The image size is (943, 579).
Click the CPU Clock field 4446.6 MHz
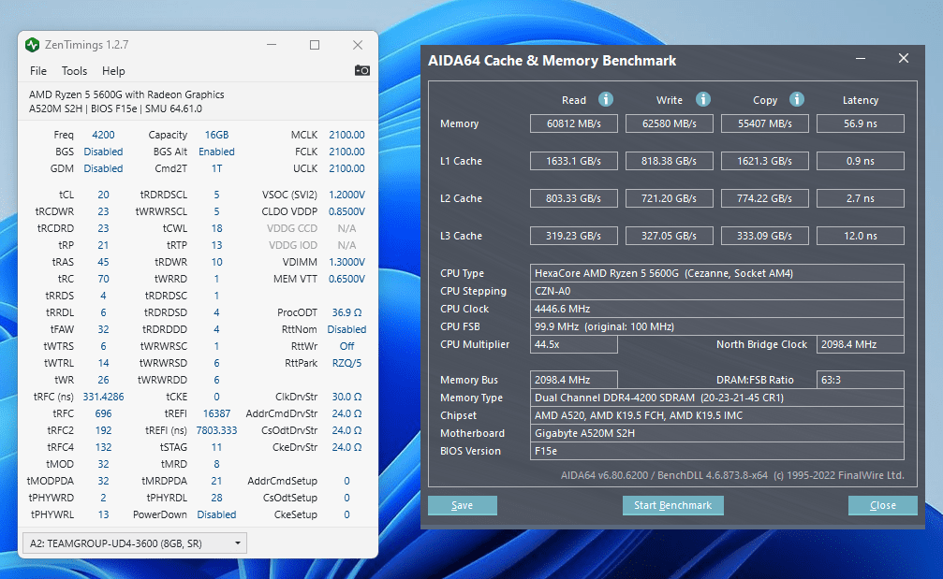coord(717,309)
